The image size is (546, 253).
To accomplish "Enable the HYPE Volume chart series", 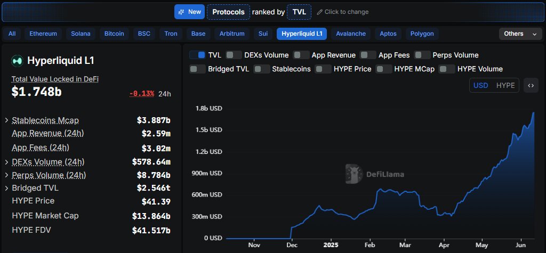I will coord(447,69).
